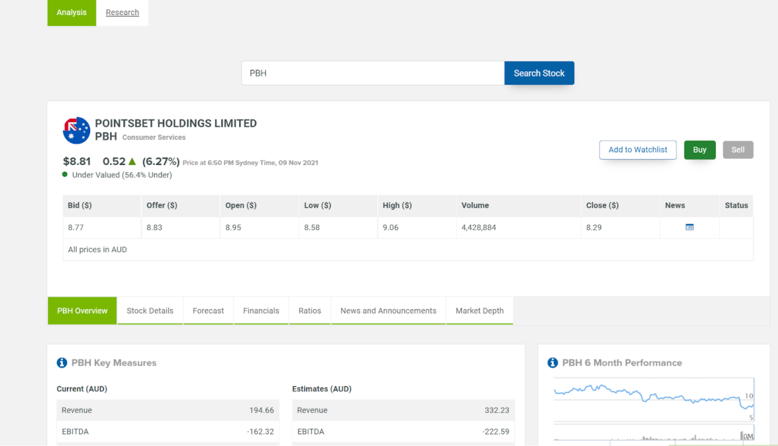Open the Research tab
778x446 pixels.
[x=122, y=13]
